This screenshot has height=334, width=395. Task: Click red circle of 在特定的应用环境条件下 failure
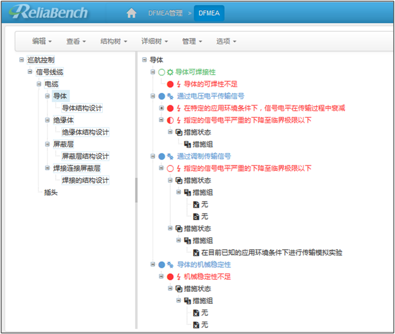(x=170, y=108)
